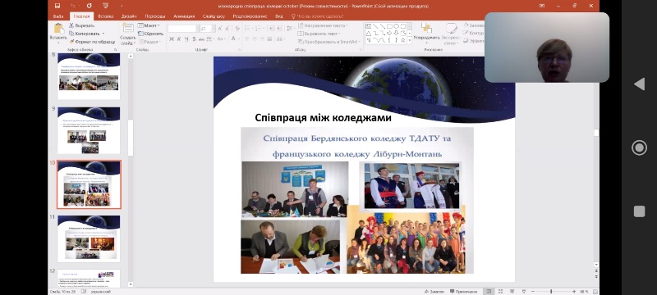Click the Вставить paste clipboard icon

point(58,29)
